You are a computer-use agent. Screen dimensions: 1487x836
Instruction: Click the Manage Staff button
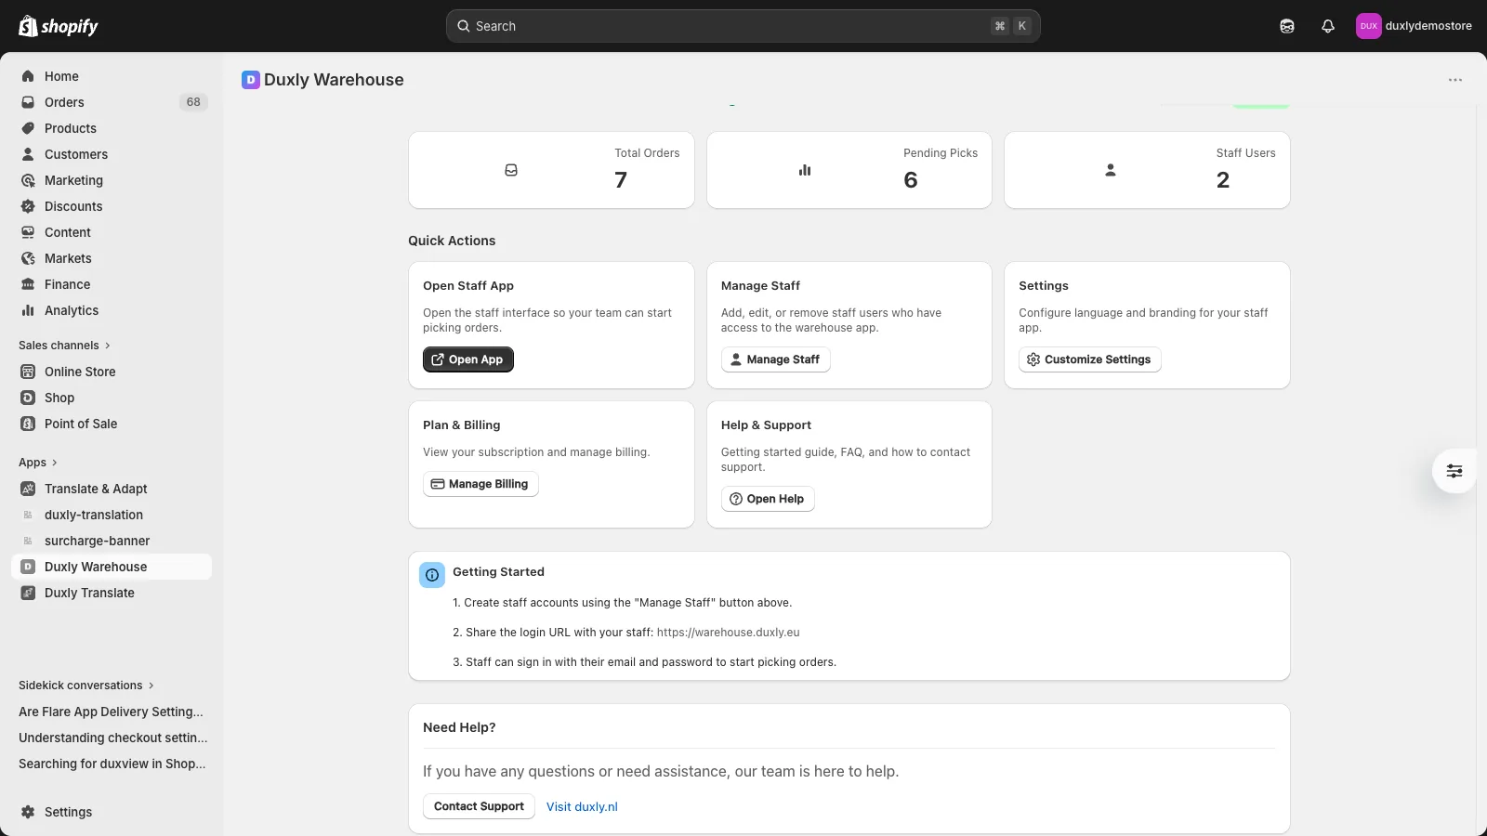point(775,359)
